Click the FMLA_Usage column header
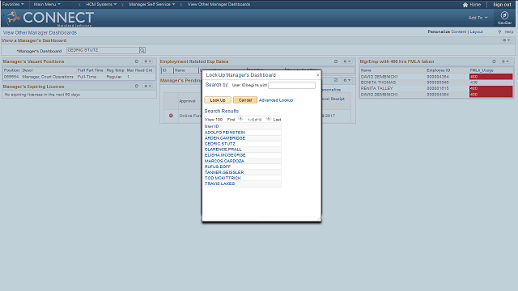Screen dimensions: 518x291 tap(482, 70)
